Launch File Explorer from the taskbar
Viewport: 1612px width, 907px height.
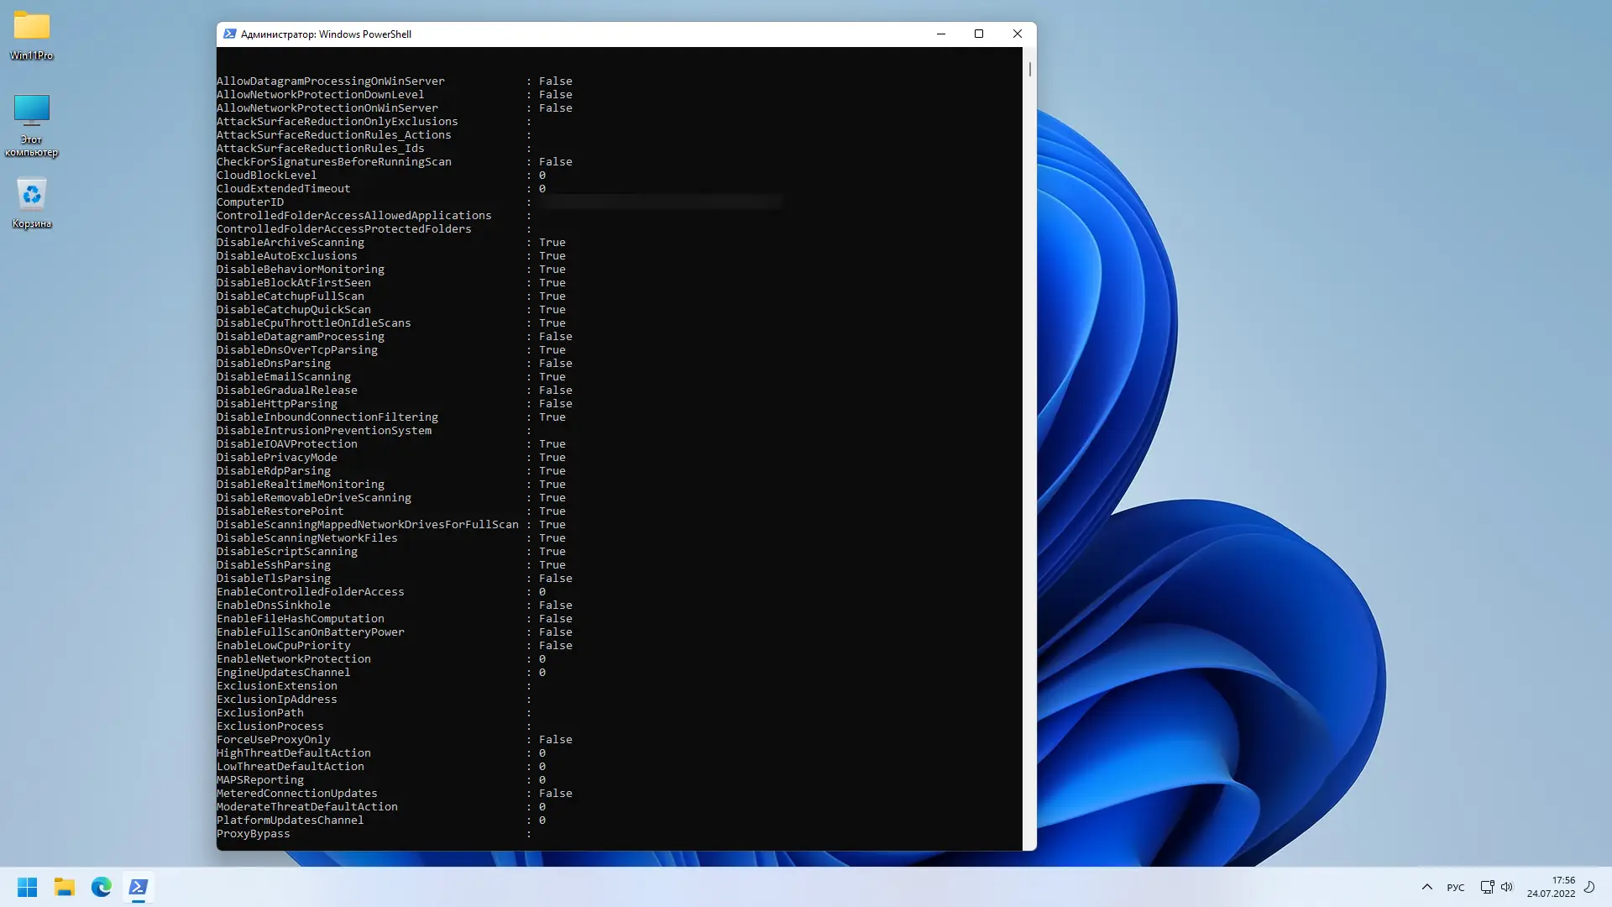click(x=64, y=887)
